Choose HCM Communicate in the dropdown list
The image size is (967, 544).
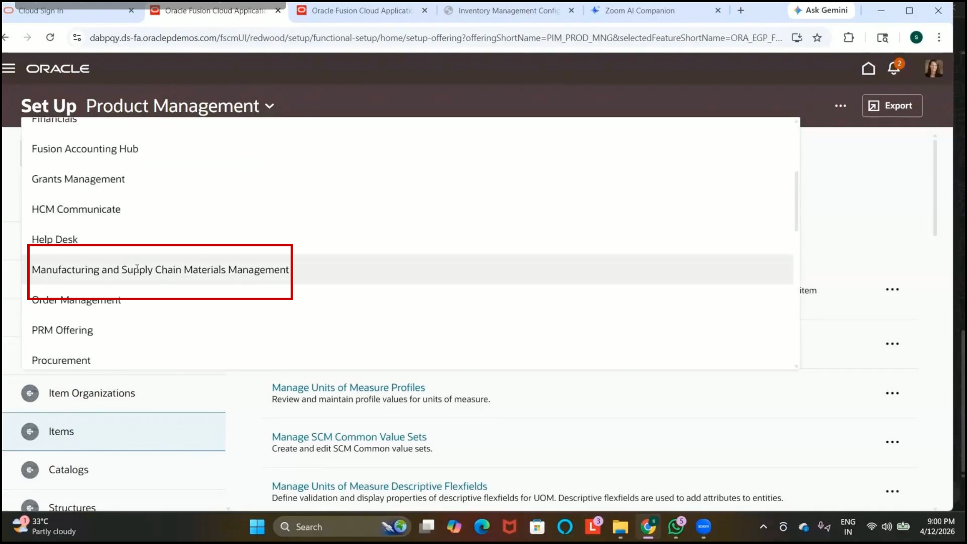click(x=76, y=209)
